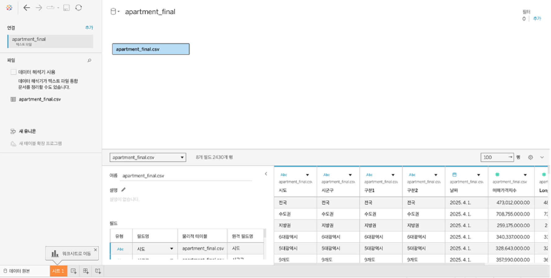Click 새 테이블 확장 프로그램

click(x=40, y=144)
